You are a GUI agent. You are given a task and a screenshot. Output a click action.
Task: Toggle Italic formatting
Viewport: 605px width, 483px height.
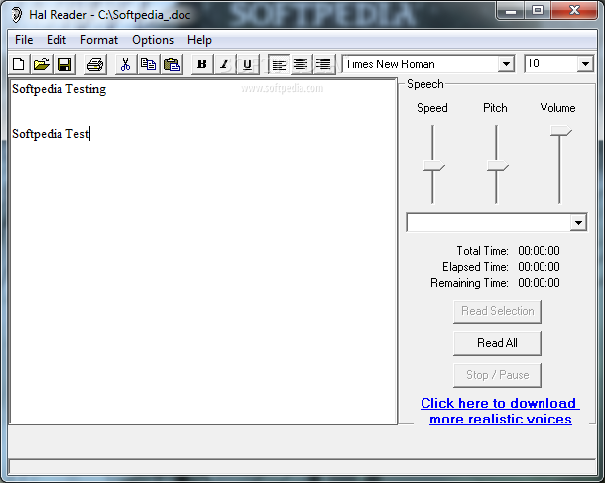pos(224,64)
